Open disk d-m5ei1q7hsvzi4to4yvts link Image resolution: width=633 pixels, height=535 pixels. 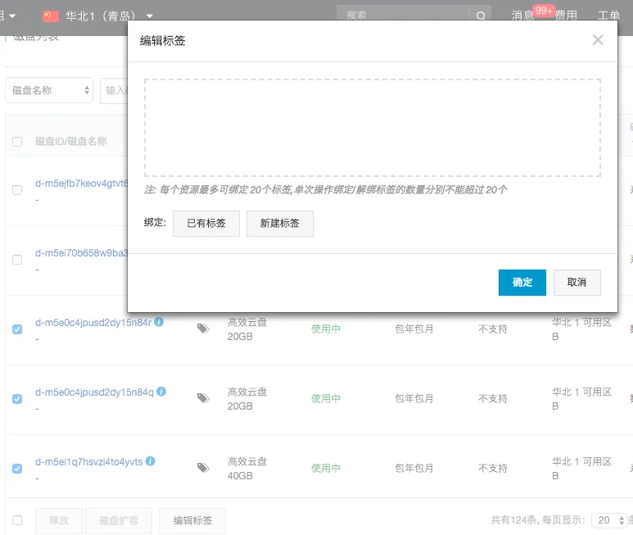[88, 462]
